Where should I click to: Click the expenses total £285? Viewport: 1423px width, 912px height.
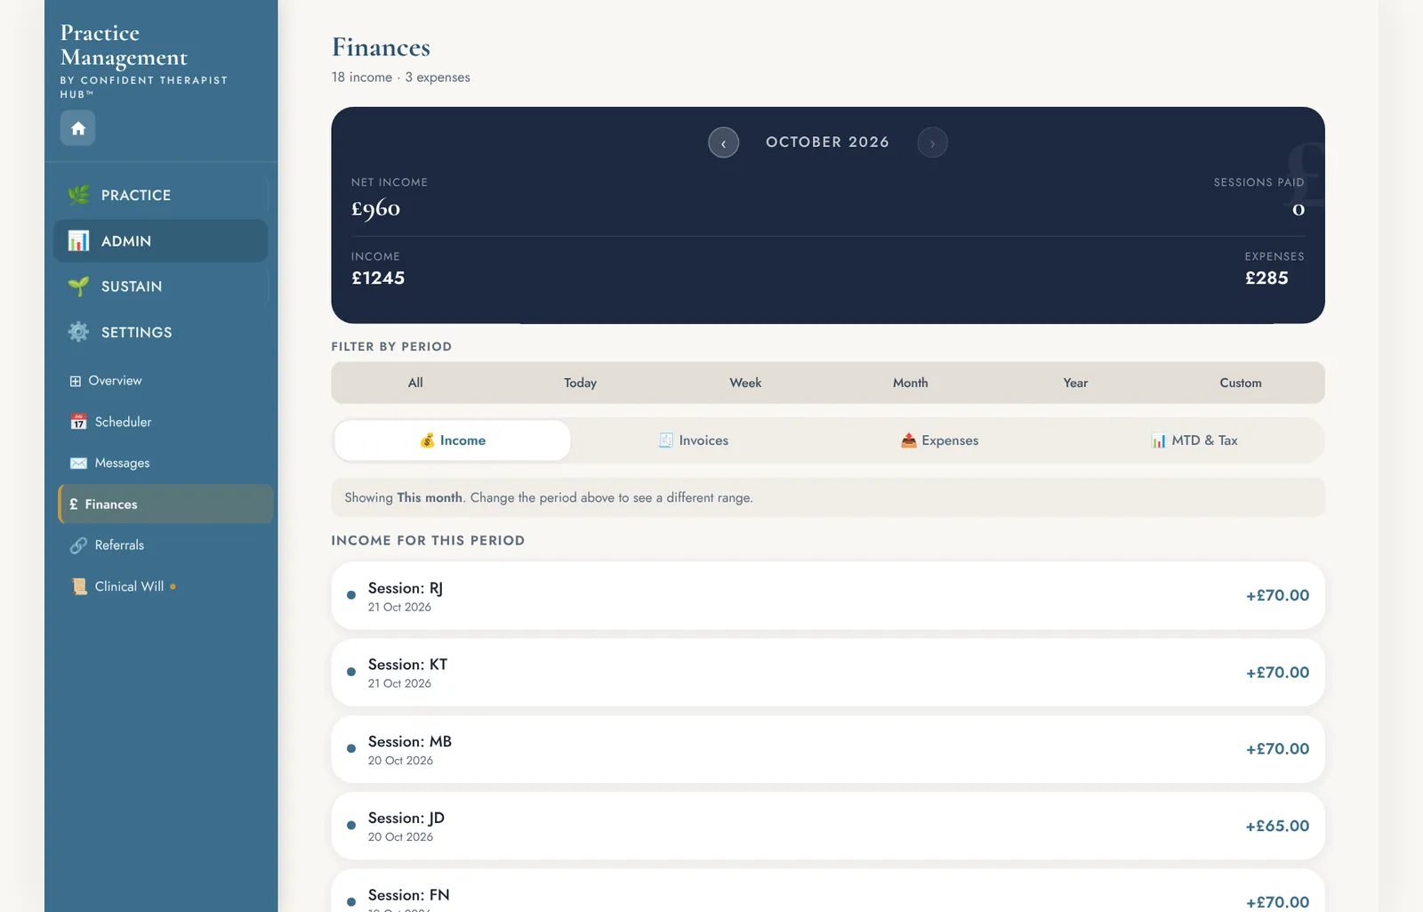tap(1266, 278)
